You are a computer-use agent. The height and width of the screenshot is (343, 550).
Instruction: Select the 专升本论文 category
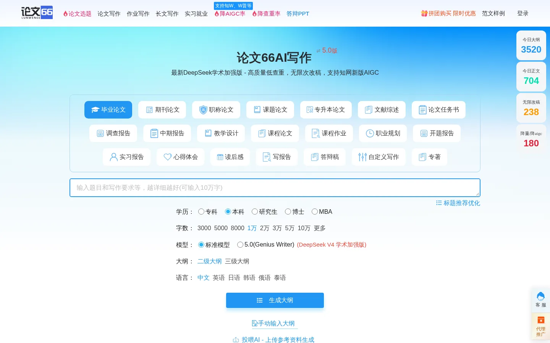click(326, 110)
